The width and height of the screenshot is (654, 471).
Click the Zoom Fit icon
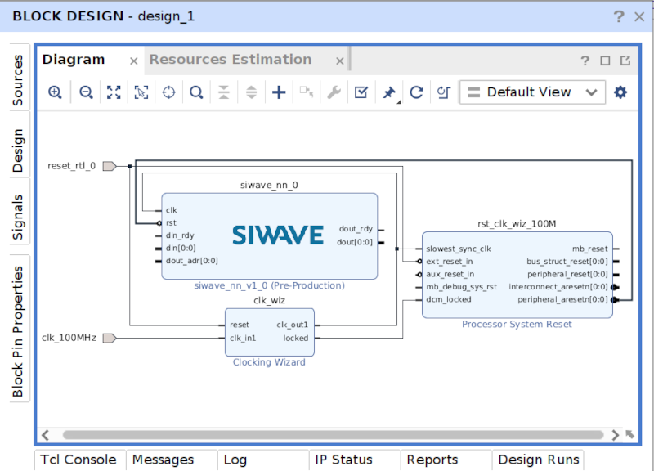click(114, 92)
